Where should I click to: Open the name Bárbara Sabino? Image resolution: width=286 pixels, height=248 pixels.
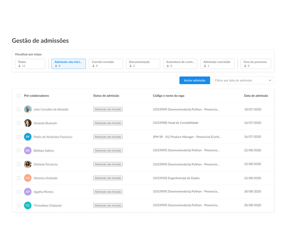44,151
